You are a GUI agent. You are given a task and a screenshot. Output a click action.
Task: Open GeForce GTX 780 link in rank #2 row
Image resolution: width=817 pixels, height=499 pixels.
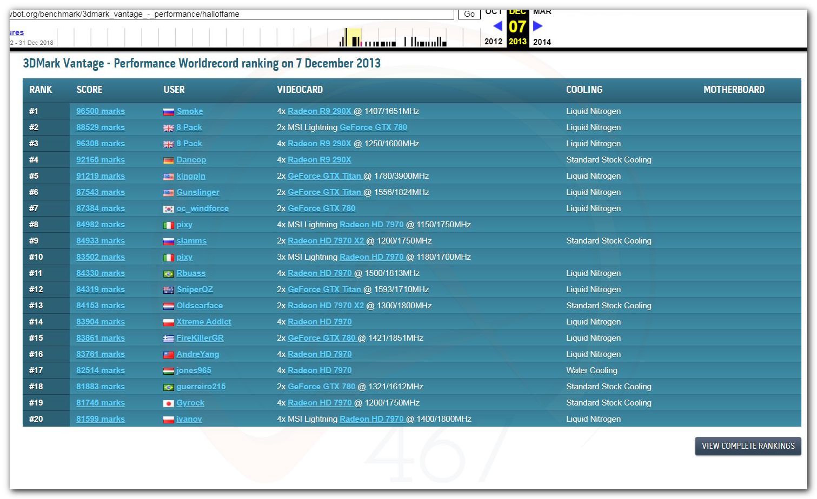click(373, 127)
